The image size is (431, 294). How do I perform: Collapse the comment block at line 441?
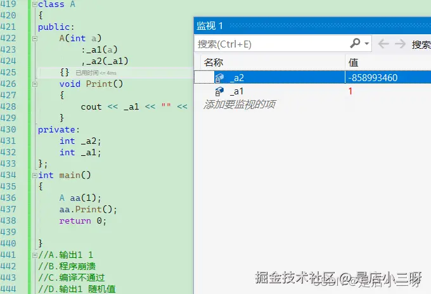35,255
